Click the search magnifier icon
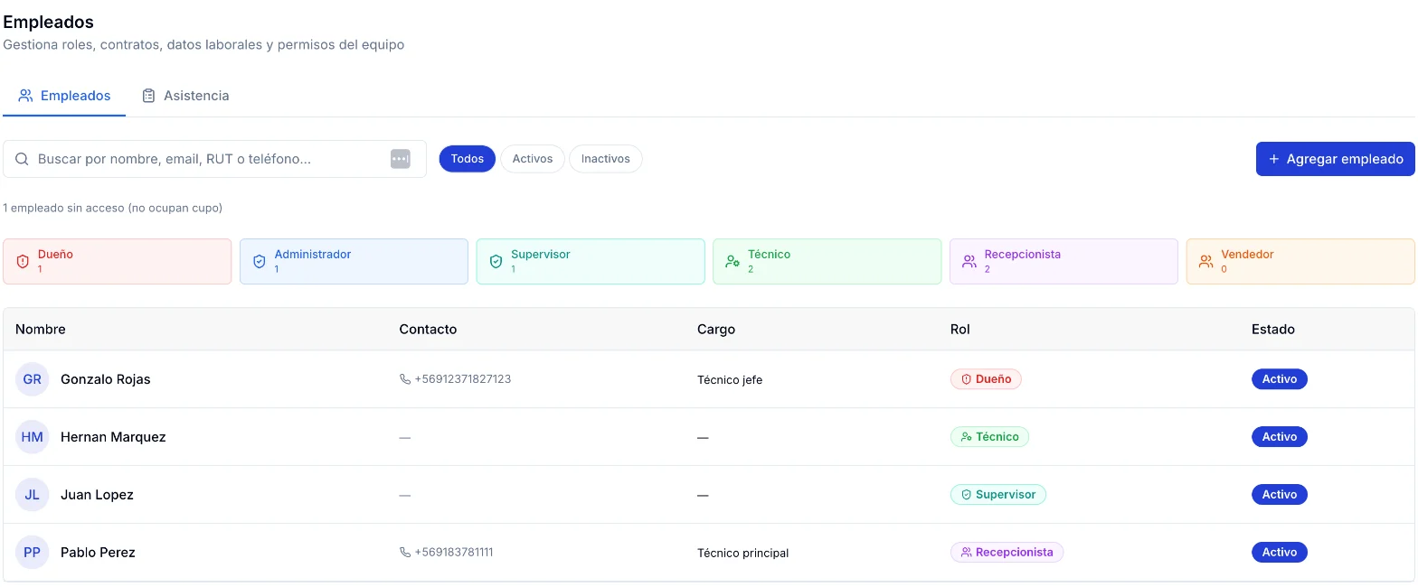 (22, 159)
